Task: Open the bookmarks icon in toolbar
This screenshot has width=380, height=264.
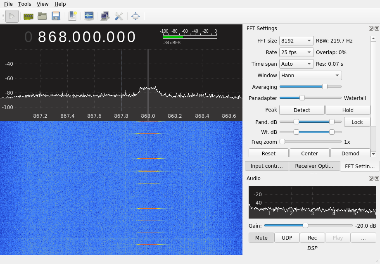Action: tap(72, 16)
